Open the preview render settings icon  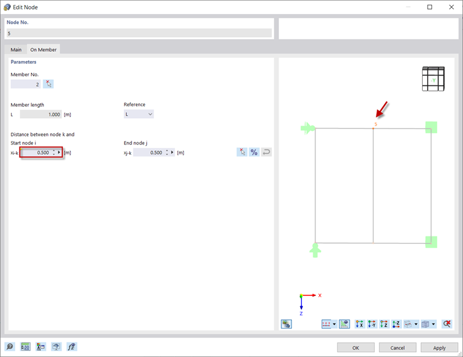click(286, 324)
